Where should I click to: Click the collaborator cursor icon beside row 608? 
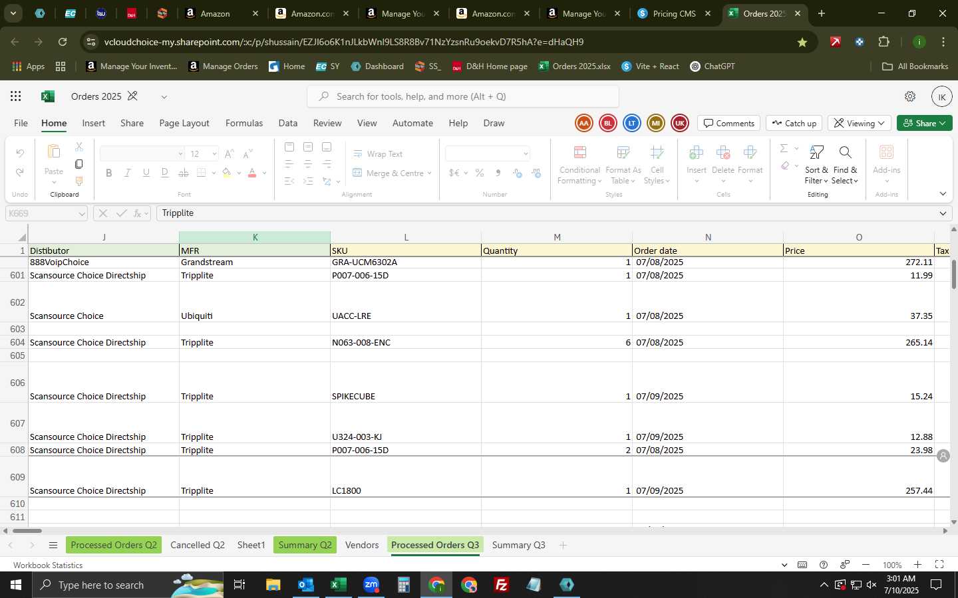click(x=943, y=456)
